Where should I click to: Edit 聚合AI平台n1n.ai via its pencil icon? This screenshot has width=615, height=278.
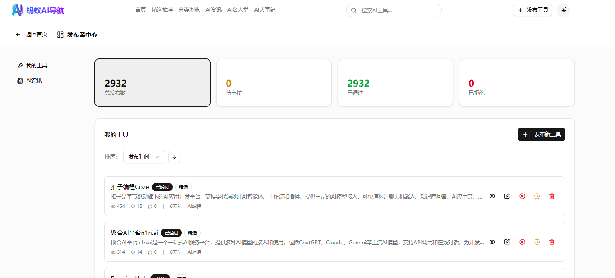click(x=507, y=242)
